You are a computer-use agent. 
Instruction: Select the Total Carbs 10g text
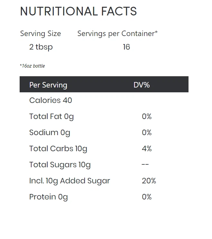tap(58, 149)
